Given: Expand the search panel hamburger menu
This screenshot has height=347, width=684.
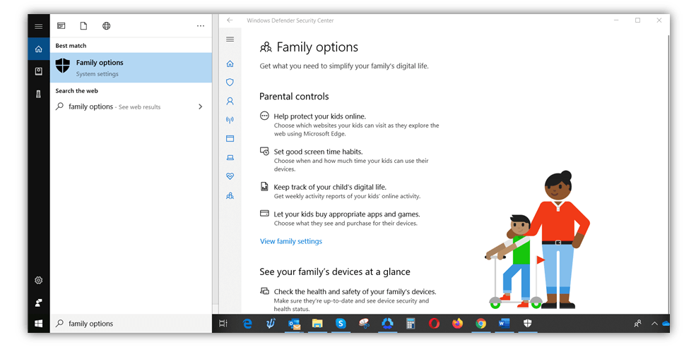Looking at the screenshot, I should 38,26.
